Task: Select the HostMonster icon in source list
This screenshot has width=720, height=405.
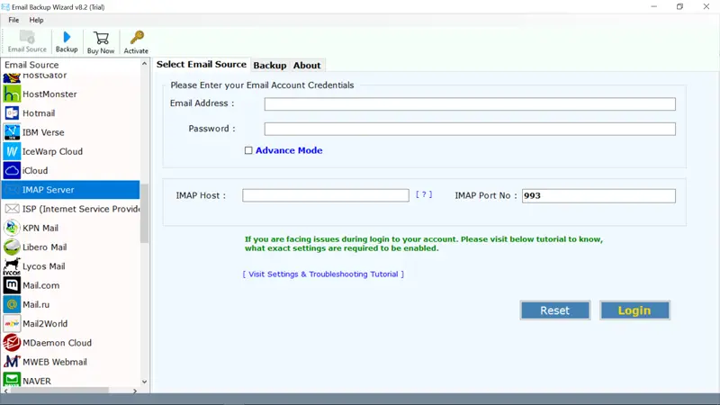Action: point(12,94)
